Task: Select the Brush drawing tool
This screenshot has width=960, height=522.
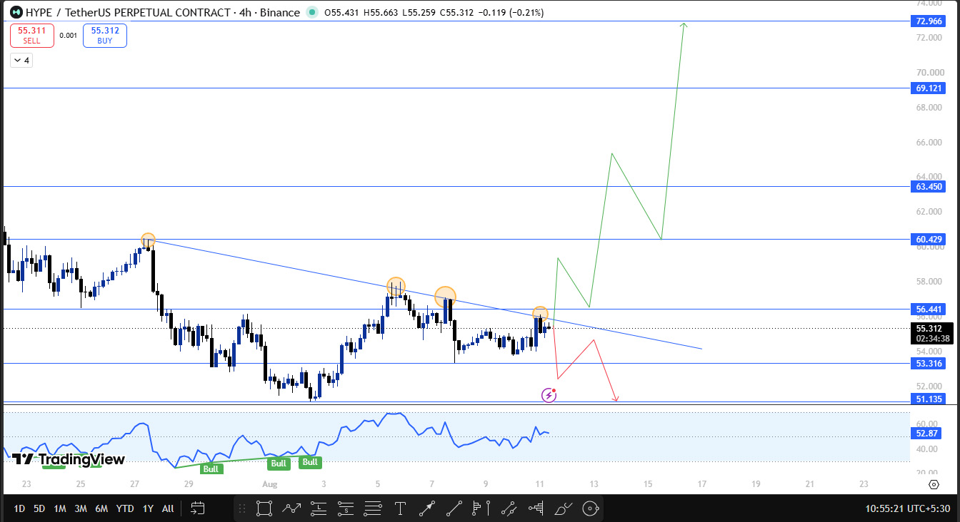Action: point(564,508)
